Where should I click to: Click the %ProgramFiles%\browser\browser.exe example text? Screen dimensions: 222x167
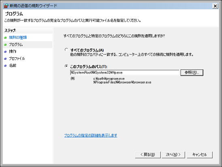click(122, 82)
